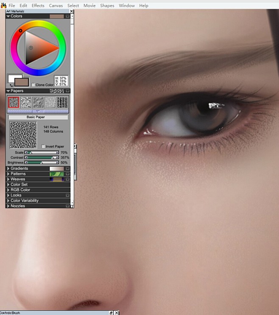279x315 pixels.
Task: Click the Painter application icon in menu bar
Action: point(3,6)
